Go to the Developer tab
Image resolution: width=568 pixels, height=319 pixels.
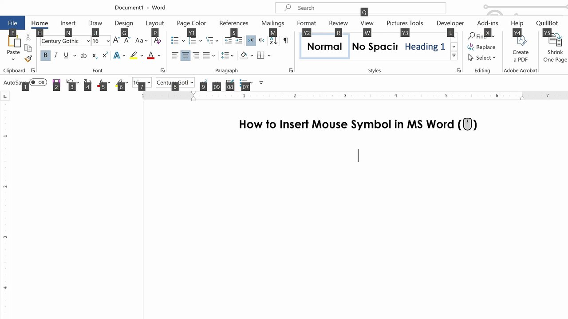[x=450, y=23]
